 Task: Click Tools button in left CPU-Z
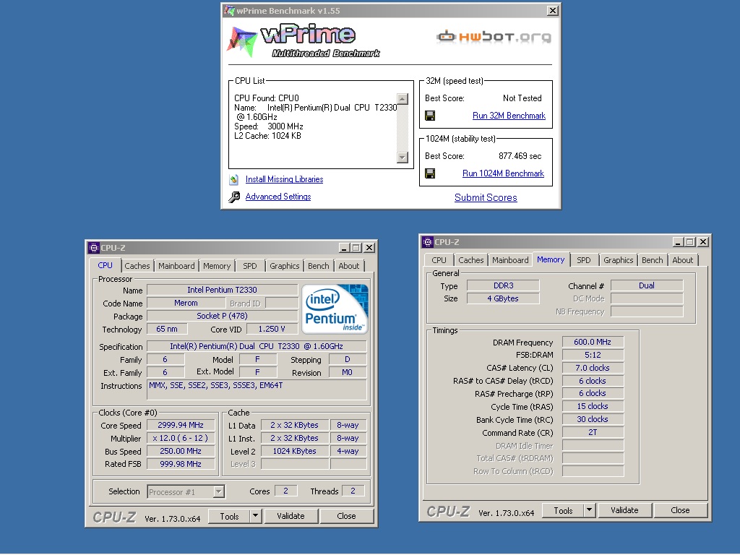(229, 516)
